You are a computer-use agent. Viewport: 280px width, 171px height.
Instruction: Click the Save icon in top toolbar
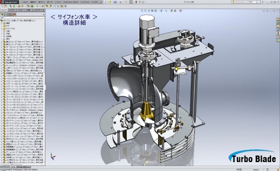click(x=115, y=2)
